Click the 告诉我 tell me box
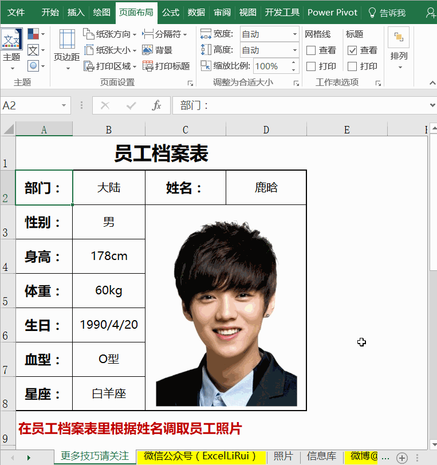The width and height of the screenshot is (437, 465). pyautogui.click(x=387, y=13)
